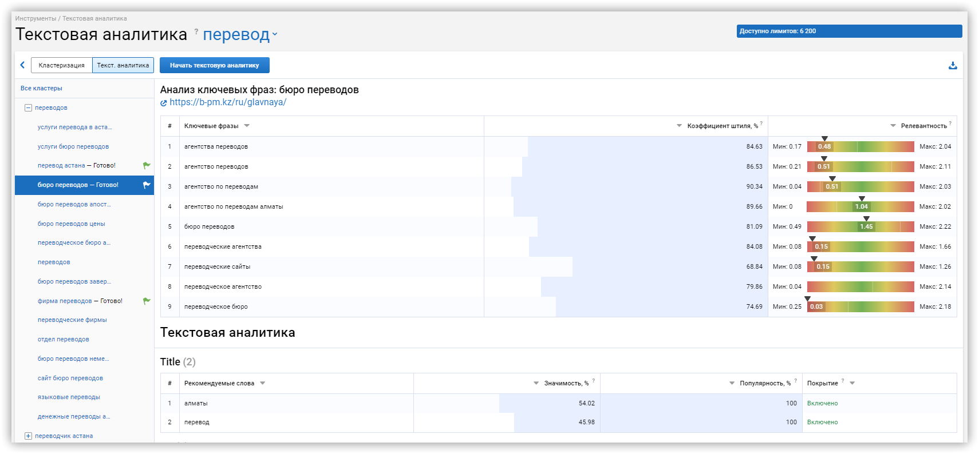This screenshot has width=979, height=454.
Task: Click the recommended word перевод
Action: pyautogui.click(x=197, y=422)
